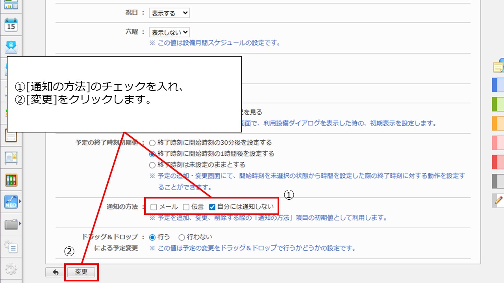Click the ドラッグ＆ドロップ label
This screenshot has height=283, width=504.
tap(110, 237)
